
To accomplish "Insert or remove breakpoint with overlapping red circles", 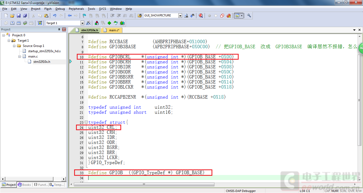I will (x=222, y=16).
